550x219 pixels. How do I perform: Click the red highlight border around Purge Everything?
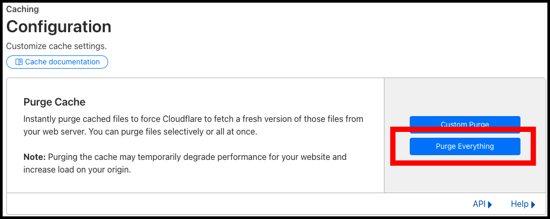click(x=463, y=129)
